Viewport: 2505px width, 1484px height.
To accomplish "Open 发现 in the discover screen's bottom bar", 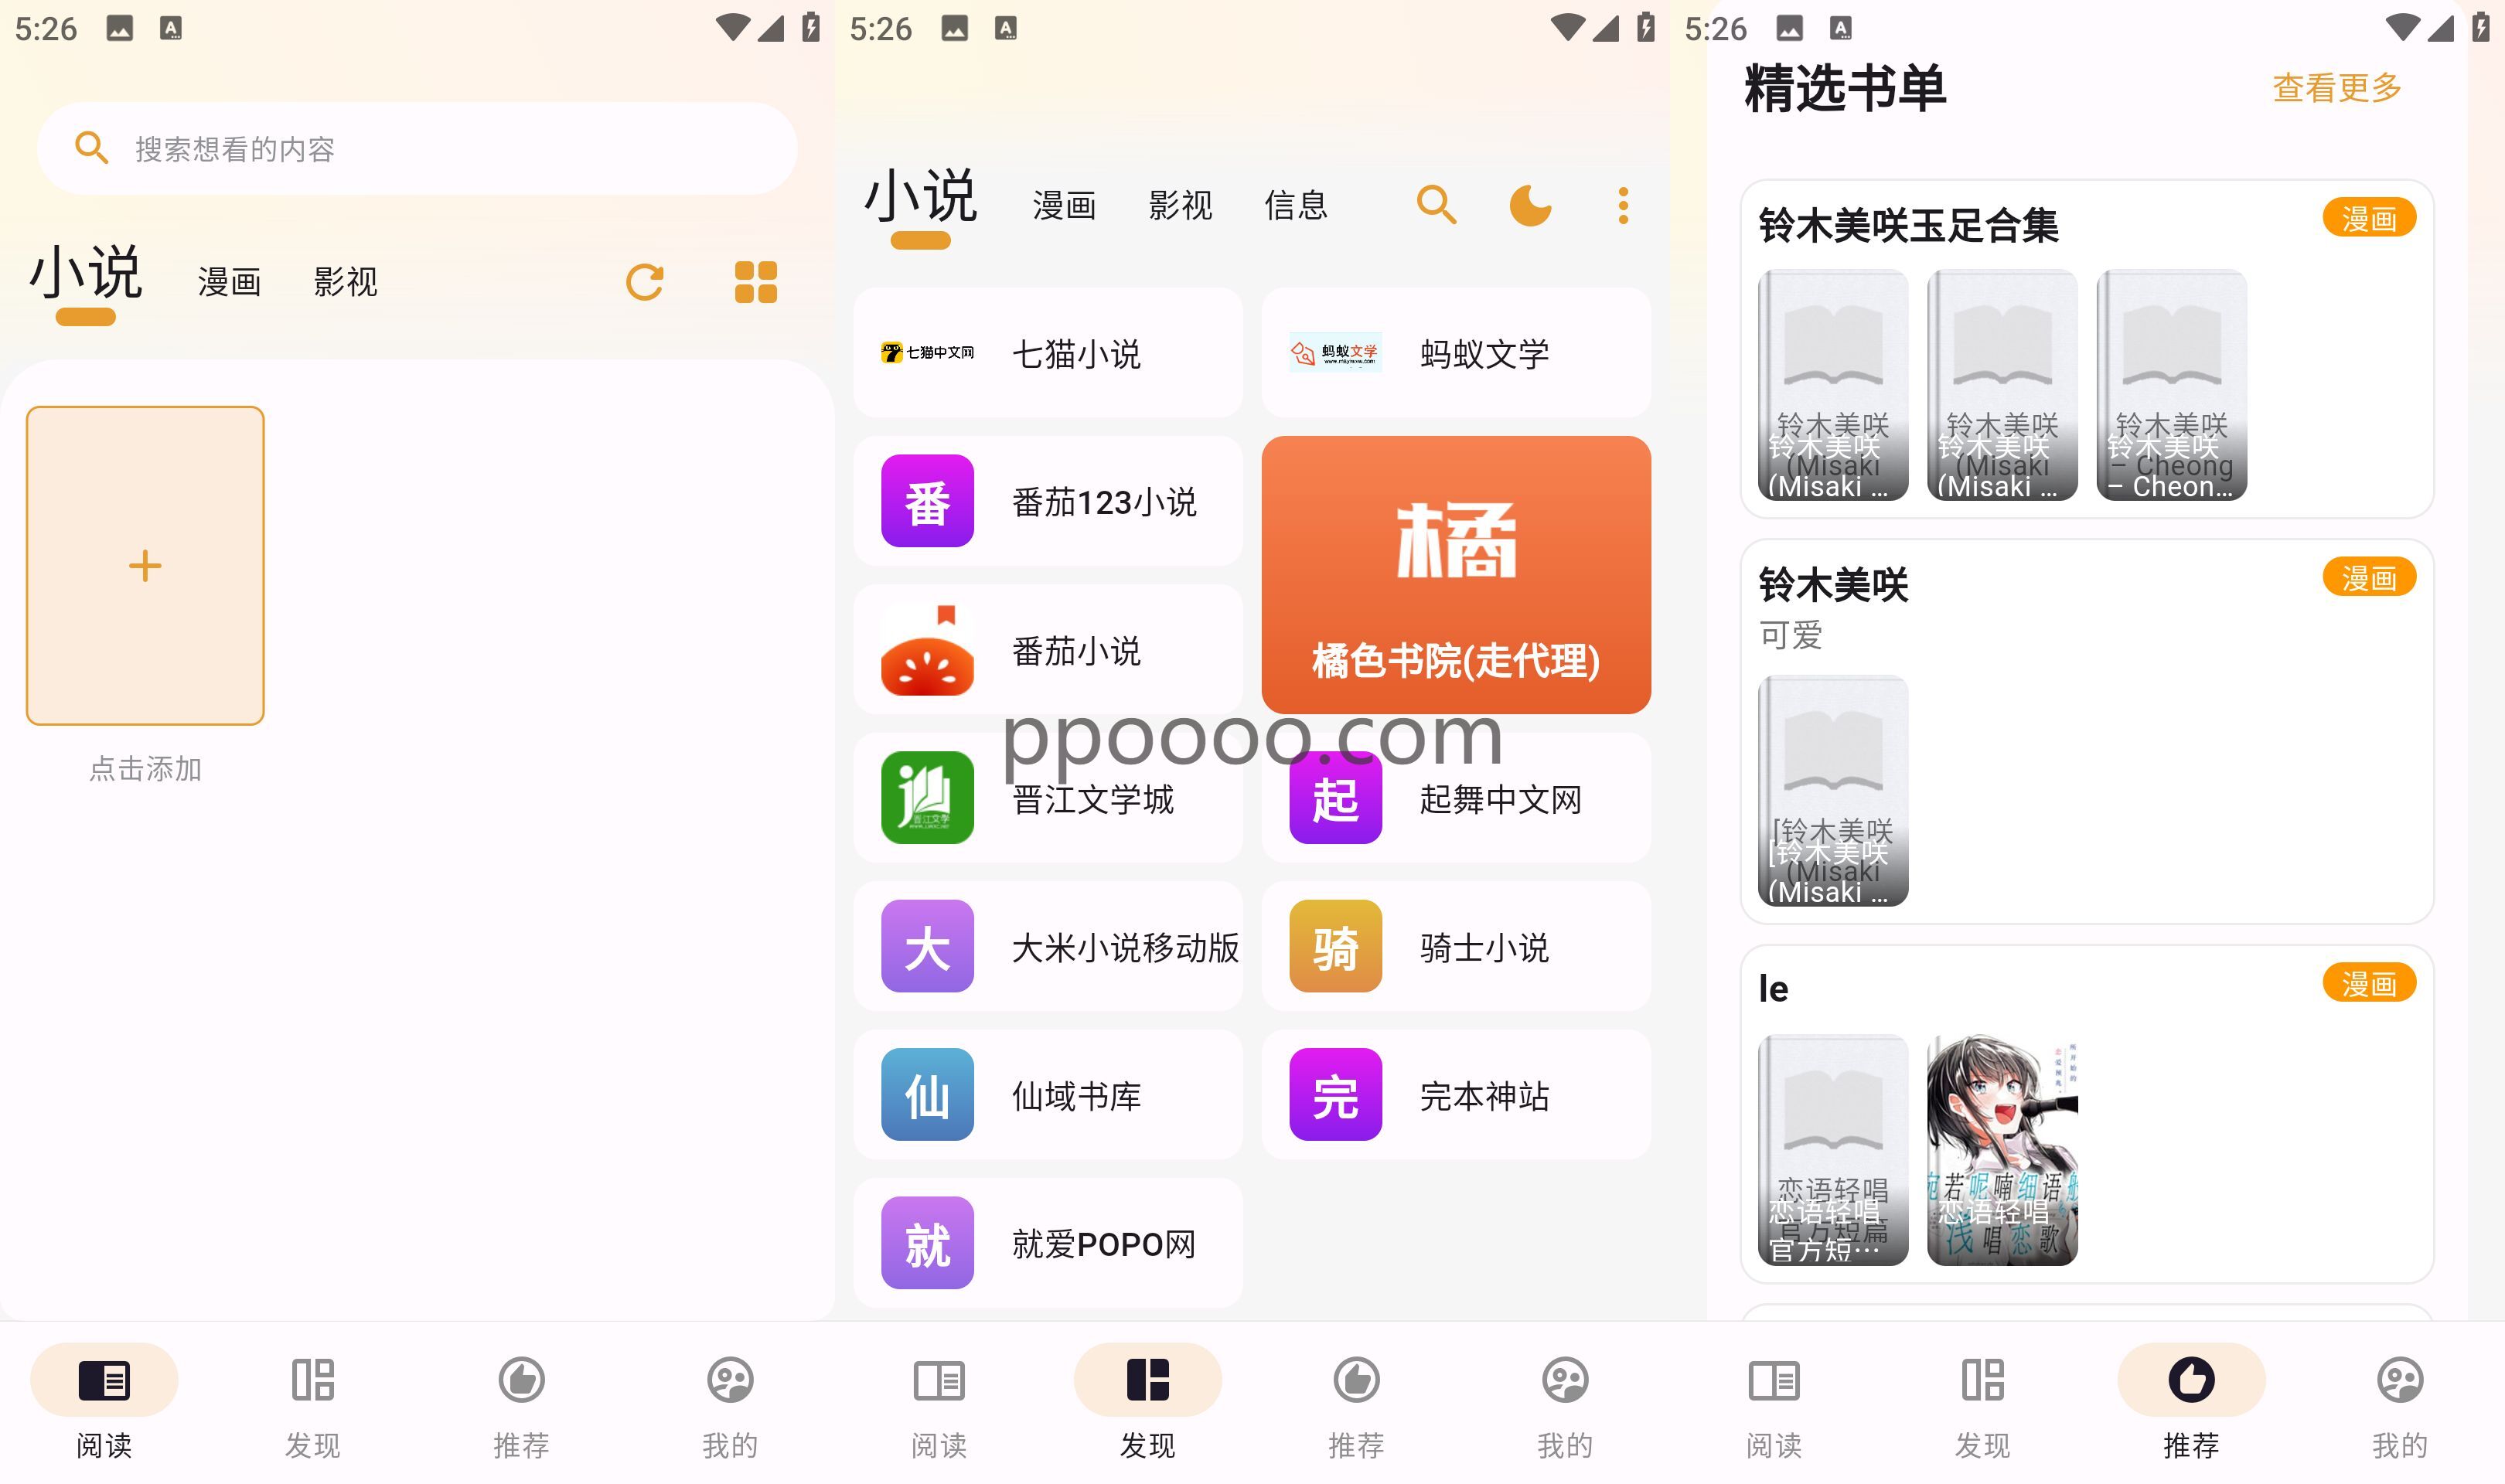I will [x=1148, y=1402].
